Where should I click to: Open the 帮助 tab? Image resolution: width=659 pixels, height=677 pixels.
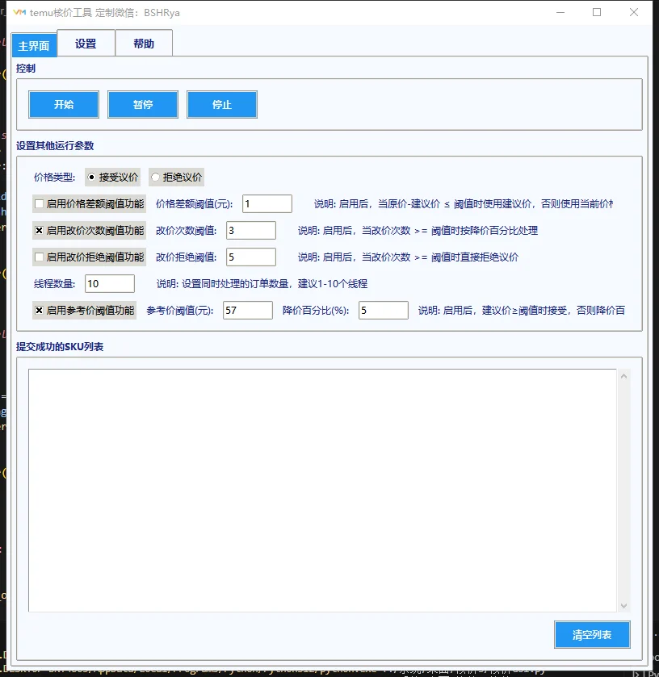[x=144, y=44]
